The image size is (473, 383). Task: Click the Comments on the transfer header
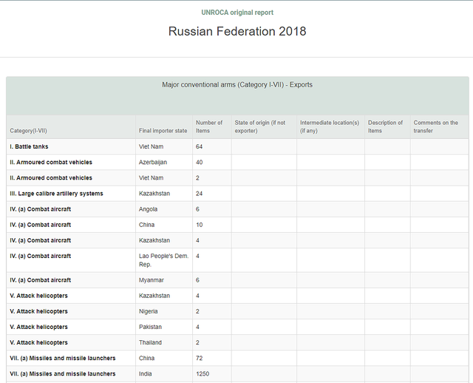coord(435,126)
